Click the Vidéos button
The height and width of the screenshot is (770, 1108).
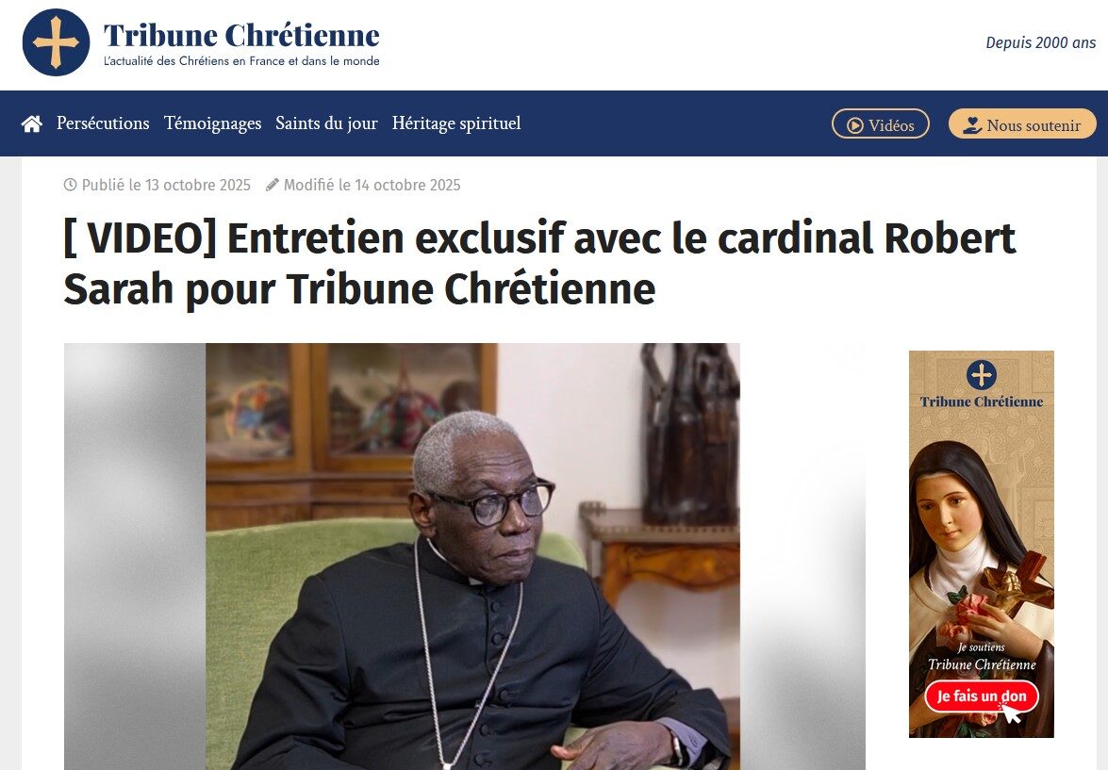[x=881, y=123]
